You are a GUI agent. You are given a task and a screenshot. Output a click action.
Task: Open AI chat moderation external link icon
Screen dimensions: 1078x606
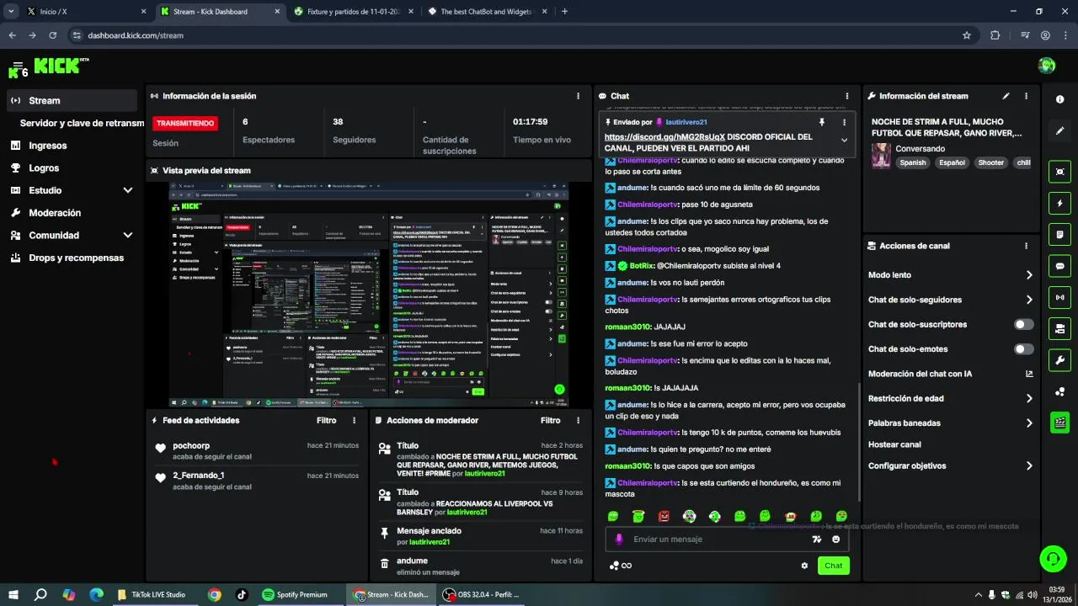pyautogui.click(x=1029, y=374)
